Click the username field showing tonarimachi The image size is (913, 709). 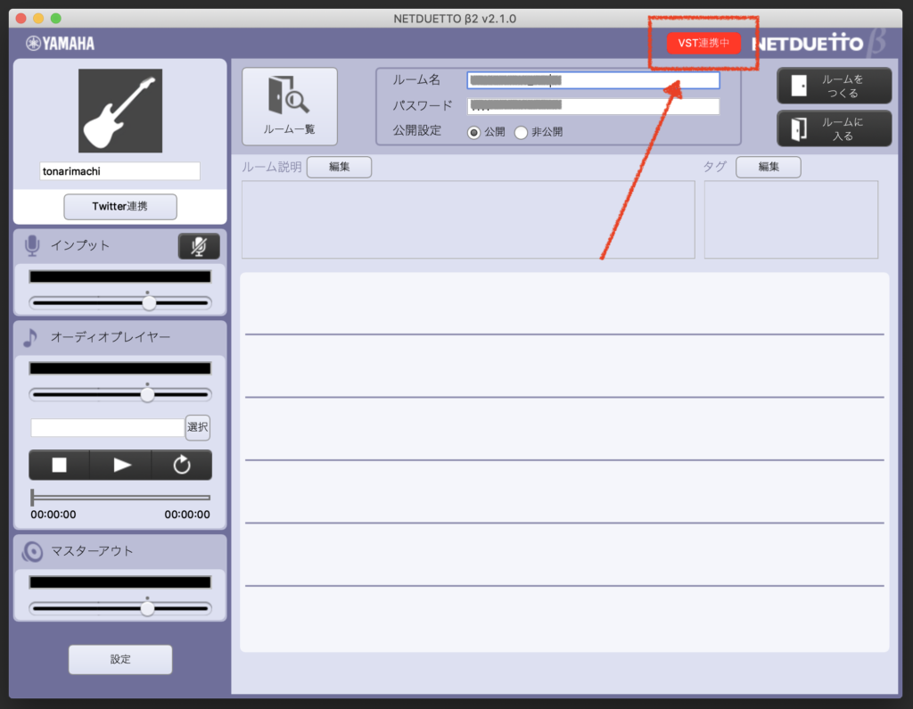(x=120, y=171)
